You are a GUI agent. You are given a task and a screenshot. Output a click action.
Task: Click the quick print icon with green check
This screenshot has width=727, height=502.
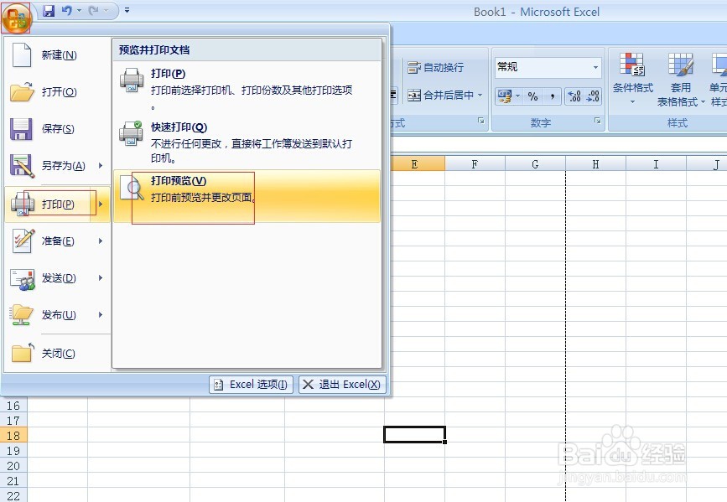tap(131, 133)
